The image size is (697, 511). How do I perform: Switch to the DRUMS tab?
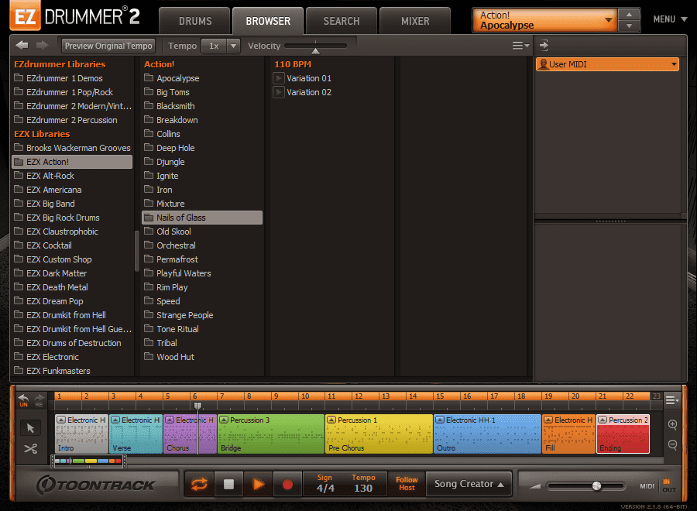(195, 21)
